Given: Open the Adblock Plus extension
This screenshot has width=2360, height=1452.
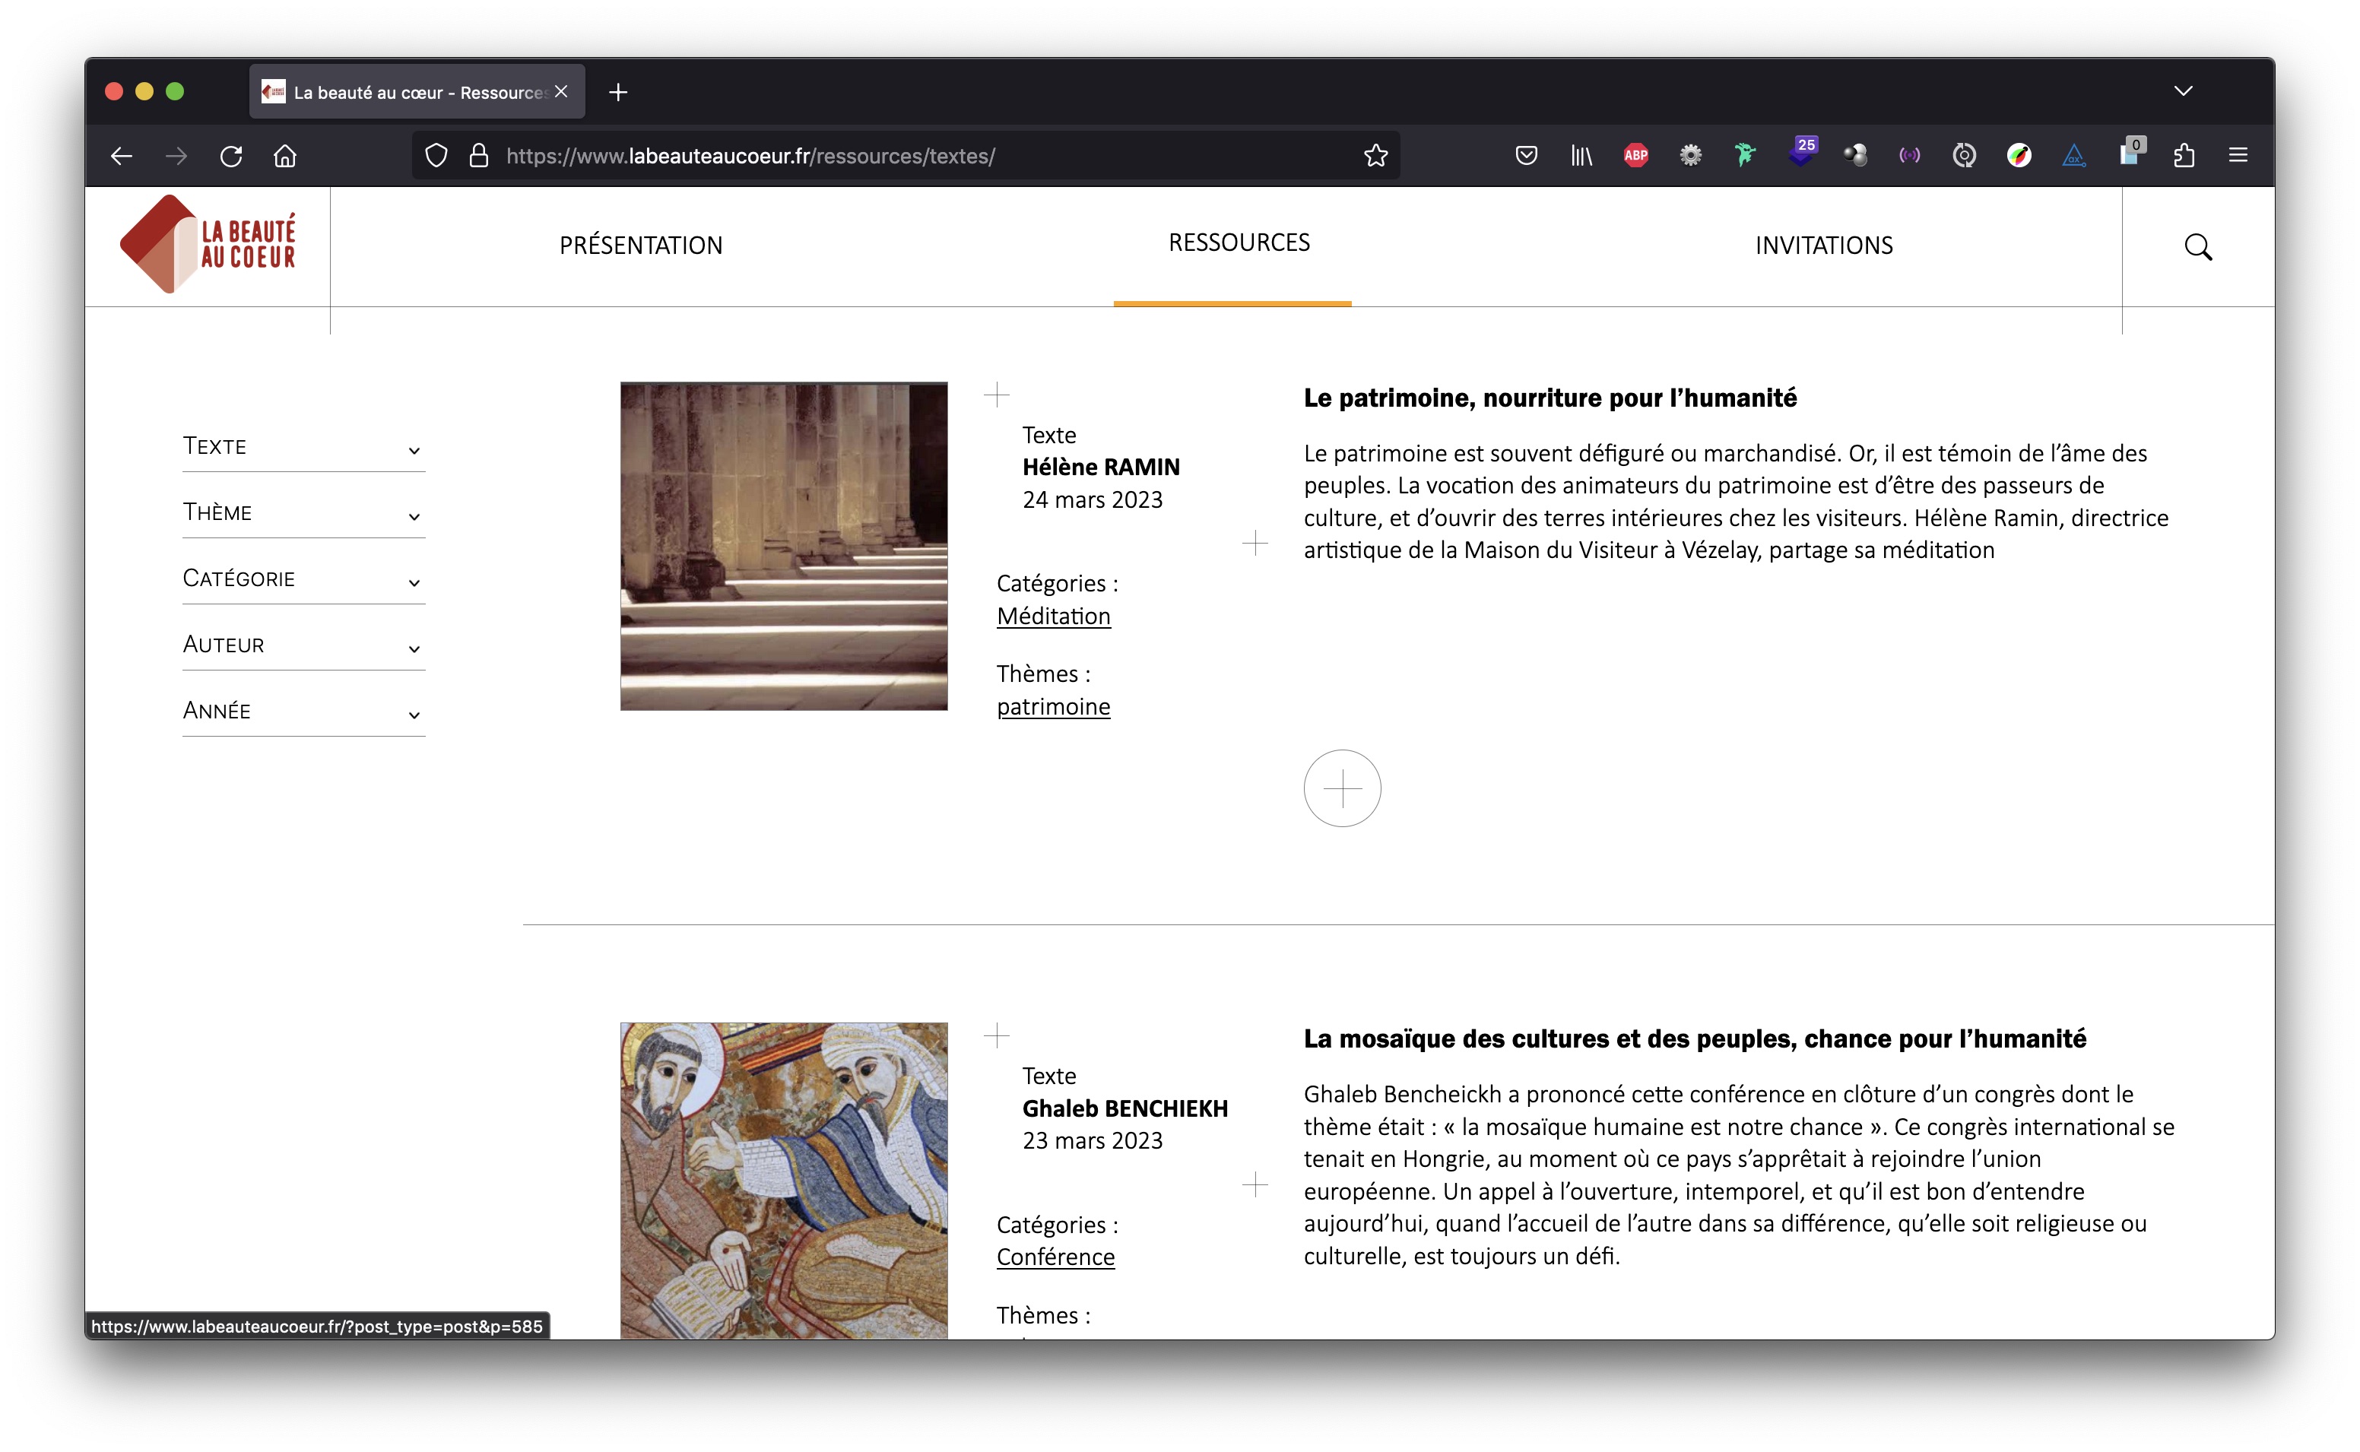Looking at the screenshot, I should pyautogui.click(x=1635, y=156).
